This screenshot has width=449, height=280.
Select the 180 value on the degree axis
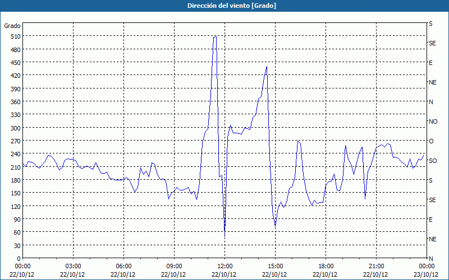[x=16, y=180]
